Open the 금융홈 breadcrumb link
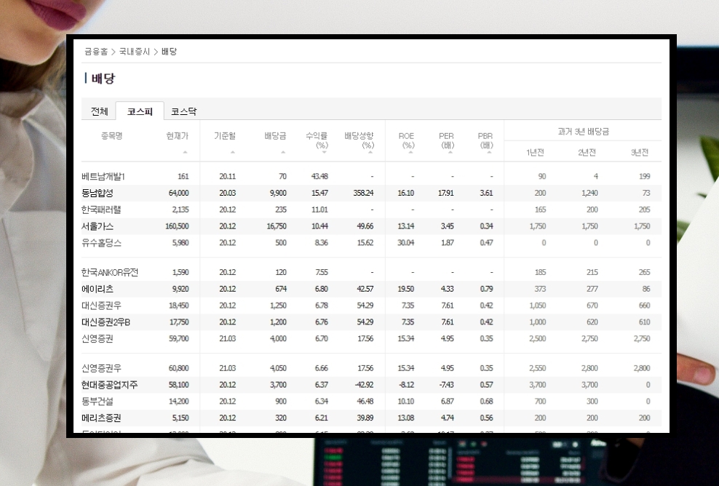The image size is (719, 486). (96, 52)
